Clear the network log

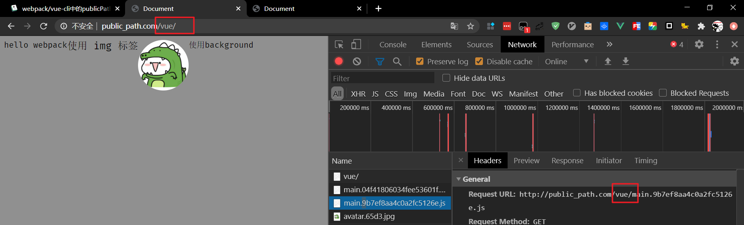click(x=357, y=61)
